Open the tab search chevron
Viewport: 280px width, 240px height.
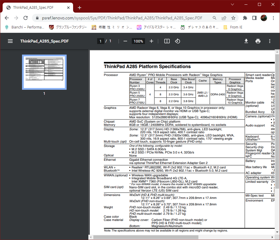(232, 4)
